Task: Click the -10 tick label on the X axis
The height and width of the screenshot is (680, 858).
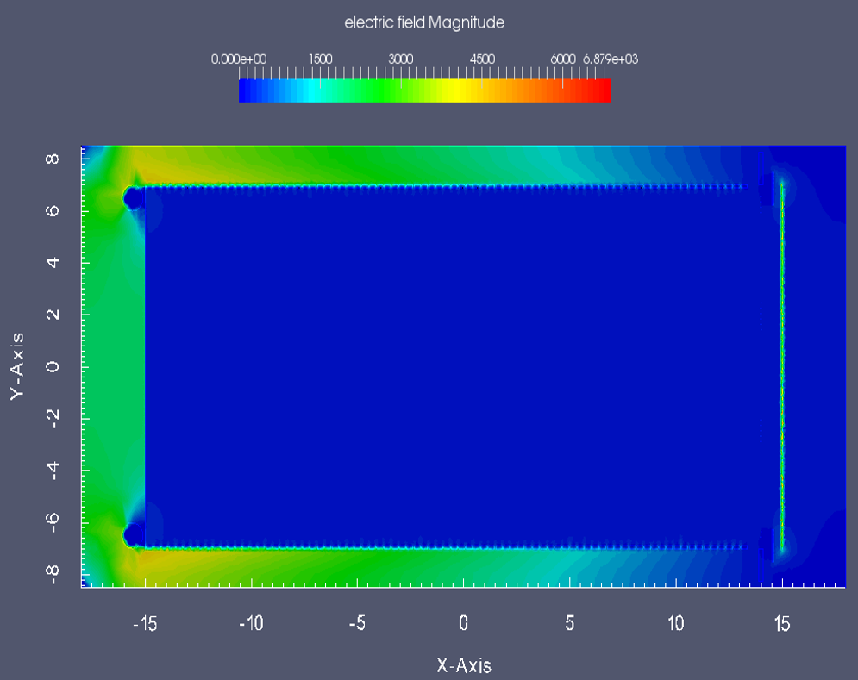Action: click(x=251, y=623)
